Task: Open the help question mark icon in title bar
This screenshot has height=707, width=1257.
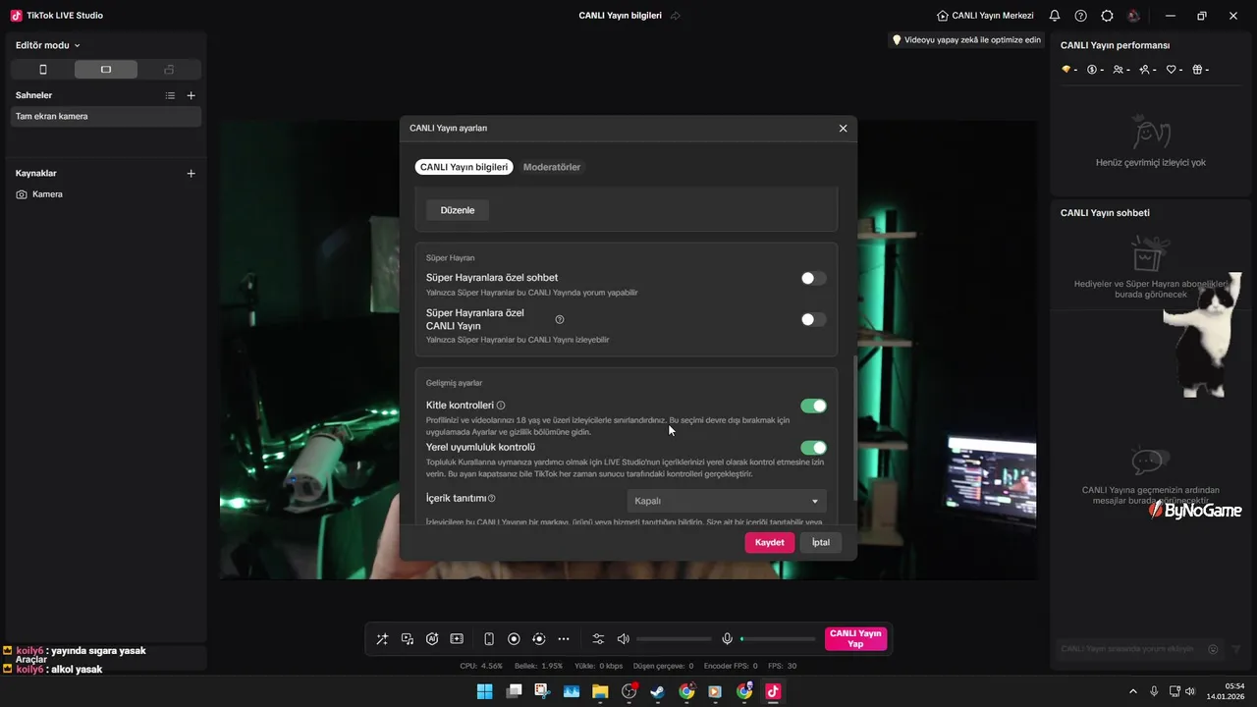Action: tap(1081, 16)
